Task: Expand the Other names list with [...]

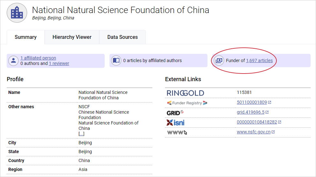Action: [x=81, y=134]
